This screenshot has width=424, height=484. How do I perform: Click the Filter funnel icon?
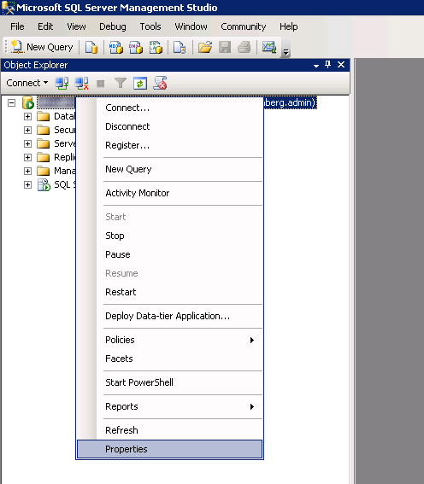[x=121, y=83]
